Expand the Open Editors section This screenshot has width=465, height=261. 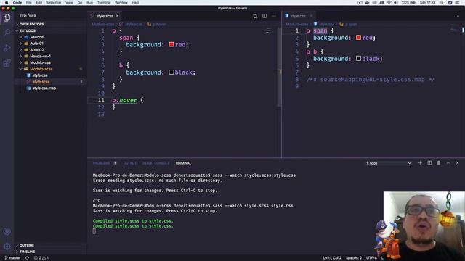click(x=50, y=24)
